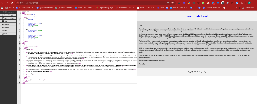Viewport: 257px width, 104px height.
Task: Open the P.A.R.A bookmarks folder
Action: pos(10,8)
